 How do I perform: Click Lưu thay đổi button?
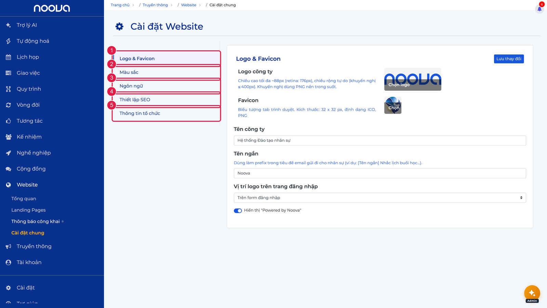click(x=509, y=59)
